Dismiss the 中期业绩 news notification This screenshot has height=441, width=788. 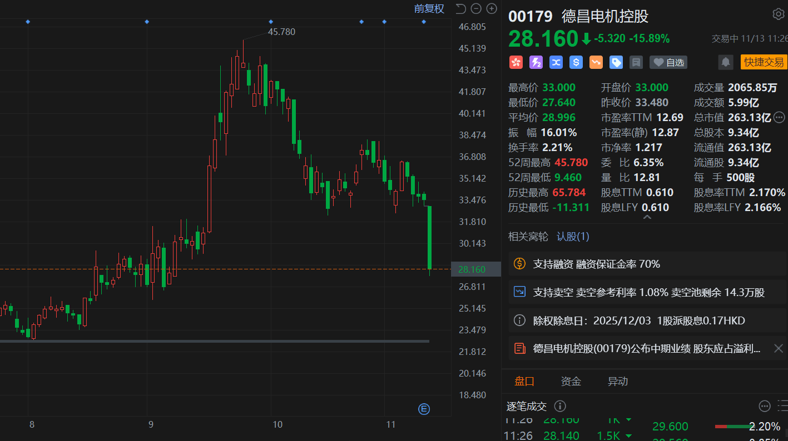coord(779,348)
